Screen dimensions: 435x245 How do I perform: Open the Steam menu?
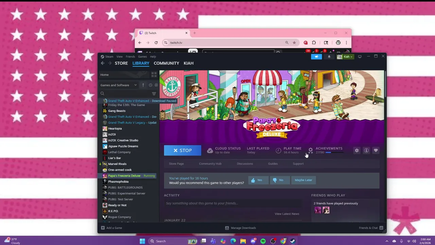click(x=107, y=56)
